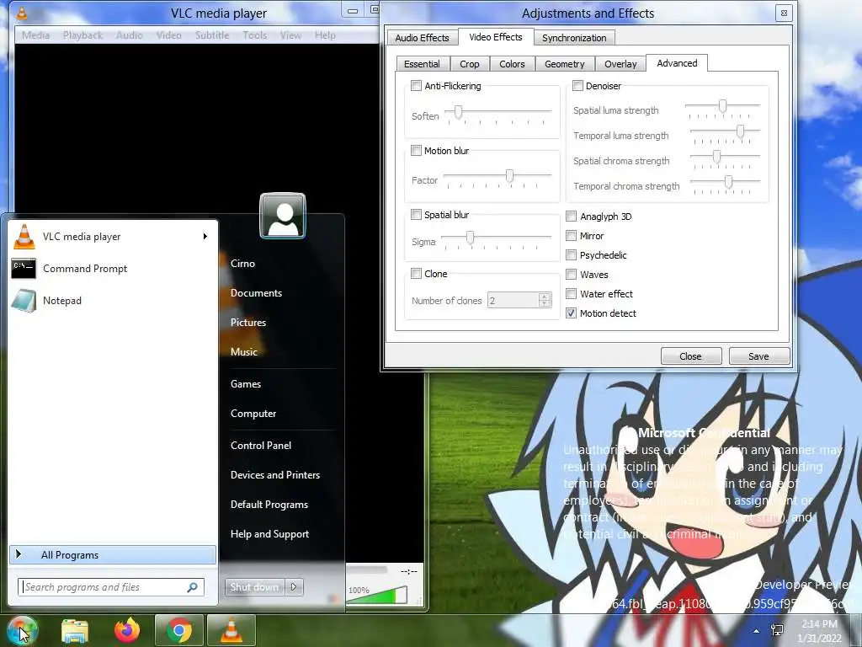This screenshot has width=862, height=647.
Task: Open the Crop sub-tab
Action: pyautogui.click(x=470, y=64)
